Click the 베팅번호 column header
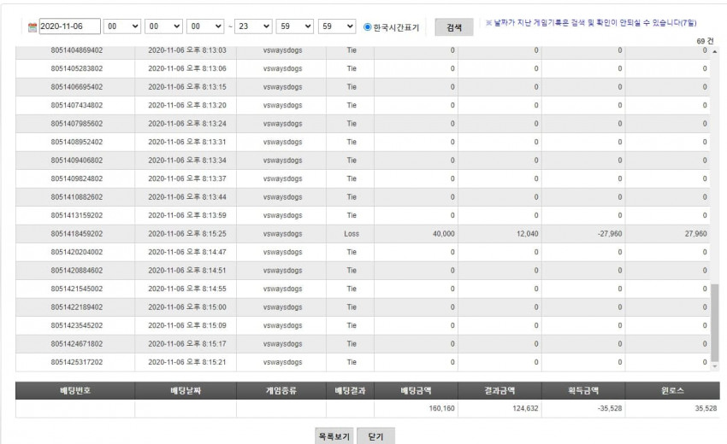The image size is (727, 444). pyautogui.click(x=75, y=390)
